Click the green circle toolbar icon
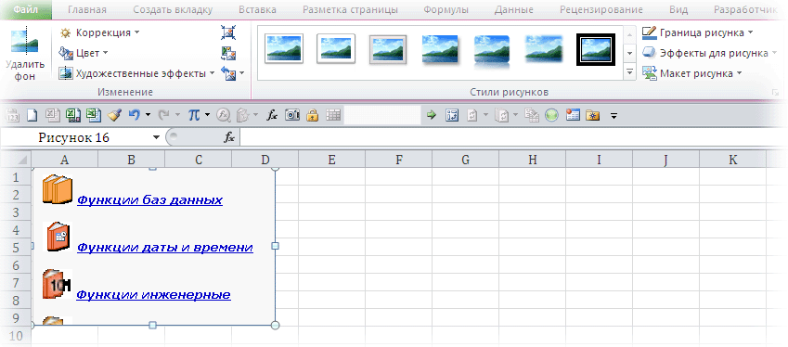Image resolution: width=788 pixels, height=347 pixels. click(552, 115)
